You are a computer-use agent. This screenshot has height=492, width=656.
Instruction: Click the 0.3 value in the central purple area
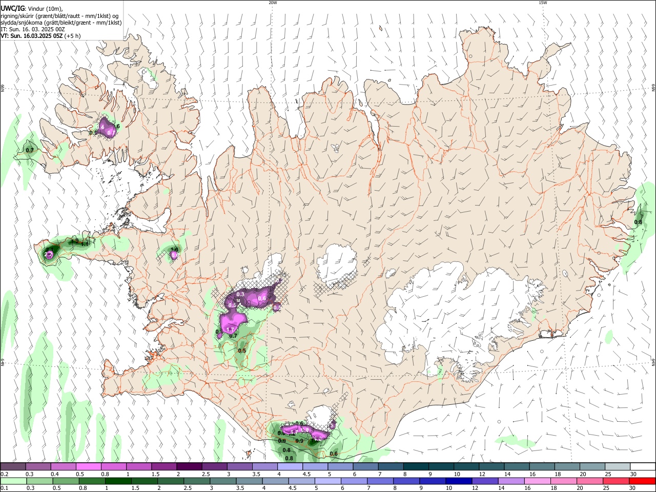coord(240,294)
